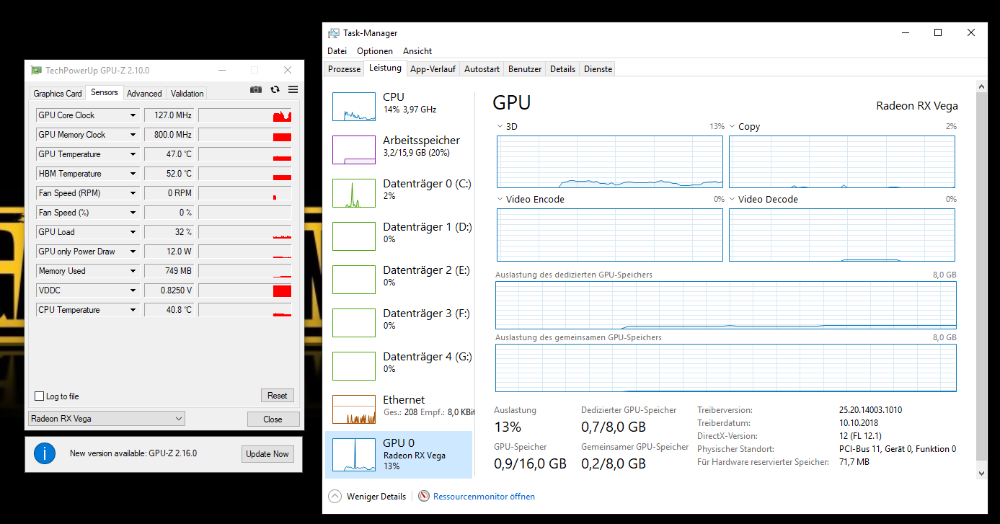The height and width of the screenshot is (524, 1000).
Task: Open the 3D engine graph dropdown
Action: [500, 126]
